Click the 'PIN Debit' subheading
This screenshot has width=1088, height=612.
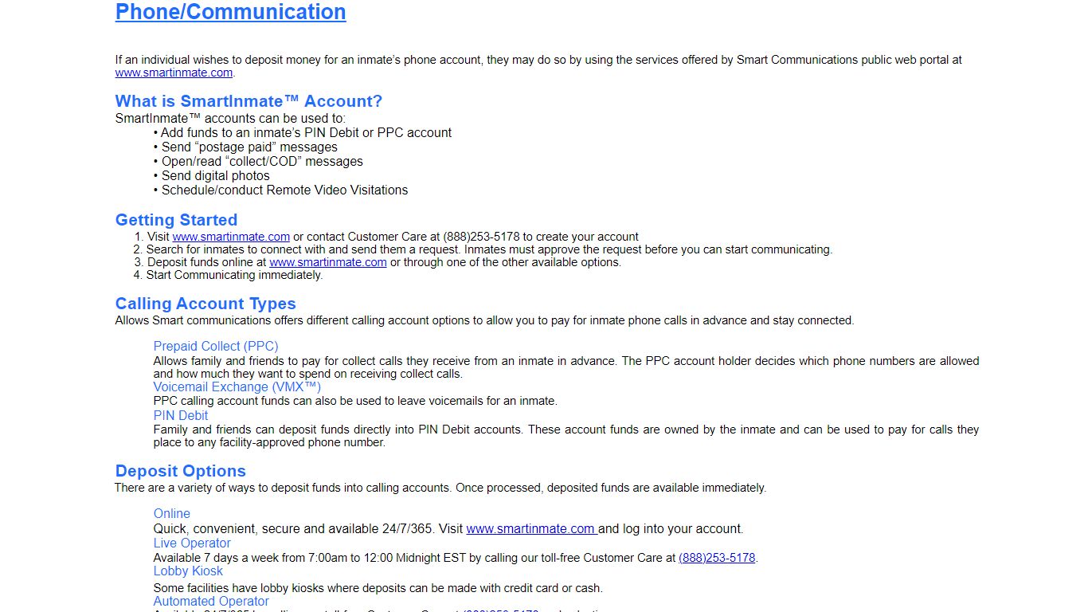tap(181, 415)
